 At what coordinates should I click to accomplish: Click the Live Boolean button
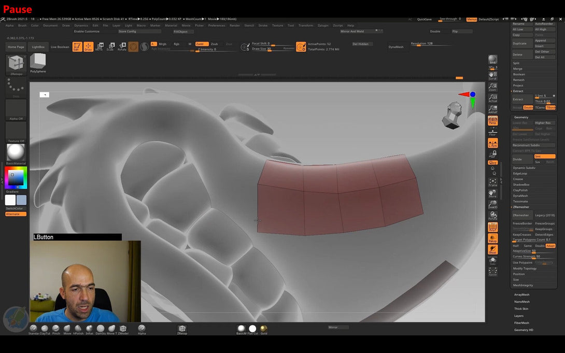click(x=60, y=47)
